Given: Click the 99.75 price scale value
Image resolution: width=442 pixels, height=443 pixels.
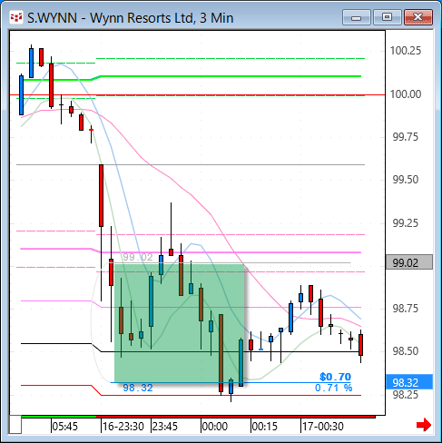Looking at the screenshot, I should 405,137.
